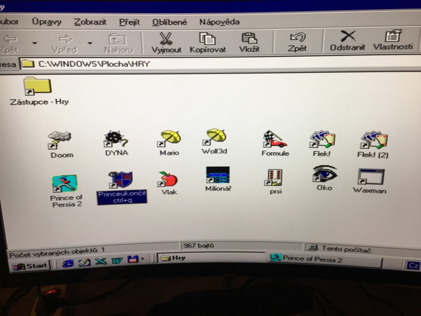The height and width of the screenshot is (316, 421).
Task: Launch Word from quick launch bar
Action: (117, 260)
